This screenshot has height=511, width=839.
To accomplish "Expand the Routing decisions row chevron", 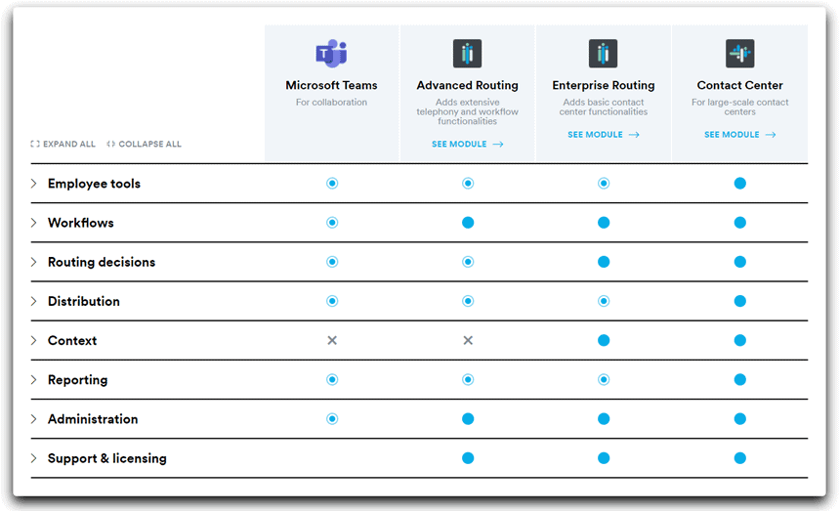I will [x=34, y=262].
